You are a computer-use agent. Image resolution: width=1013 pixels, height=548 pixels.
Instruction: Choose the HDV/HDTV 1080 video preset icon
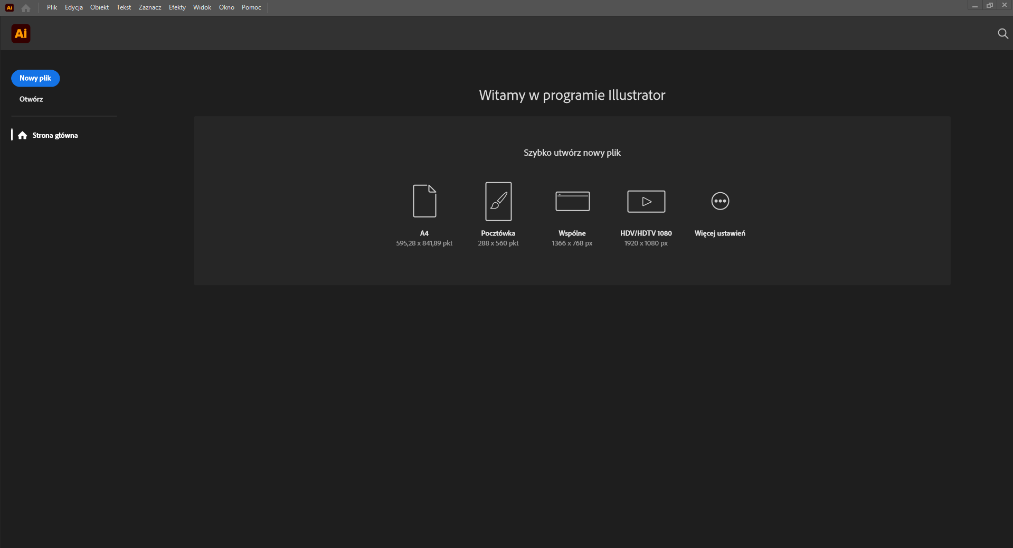pos(646,201)
